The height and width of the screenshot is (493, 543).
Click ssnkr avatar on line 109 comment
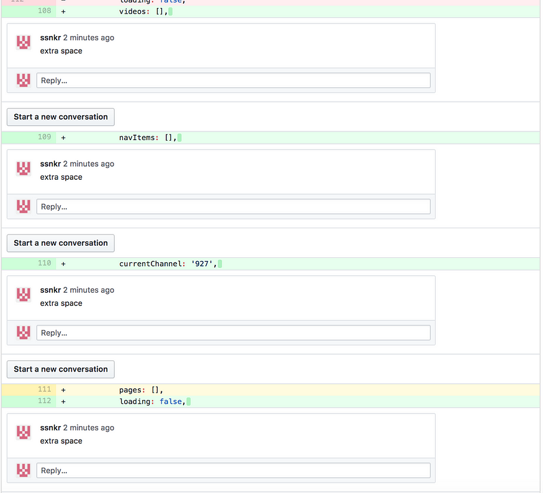[24, 169]
